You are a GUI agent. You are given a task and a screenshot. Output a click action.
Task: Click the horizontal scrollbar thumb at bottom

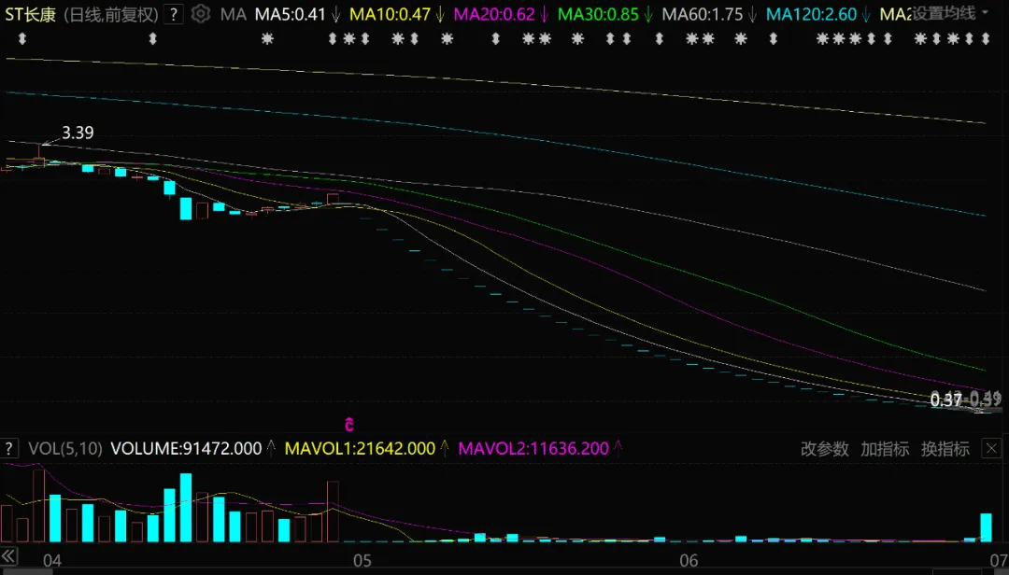pyautogui.click(x=26, y=572)
